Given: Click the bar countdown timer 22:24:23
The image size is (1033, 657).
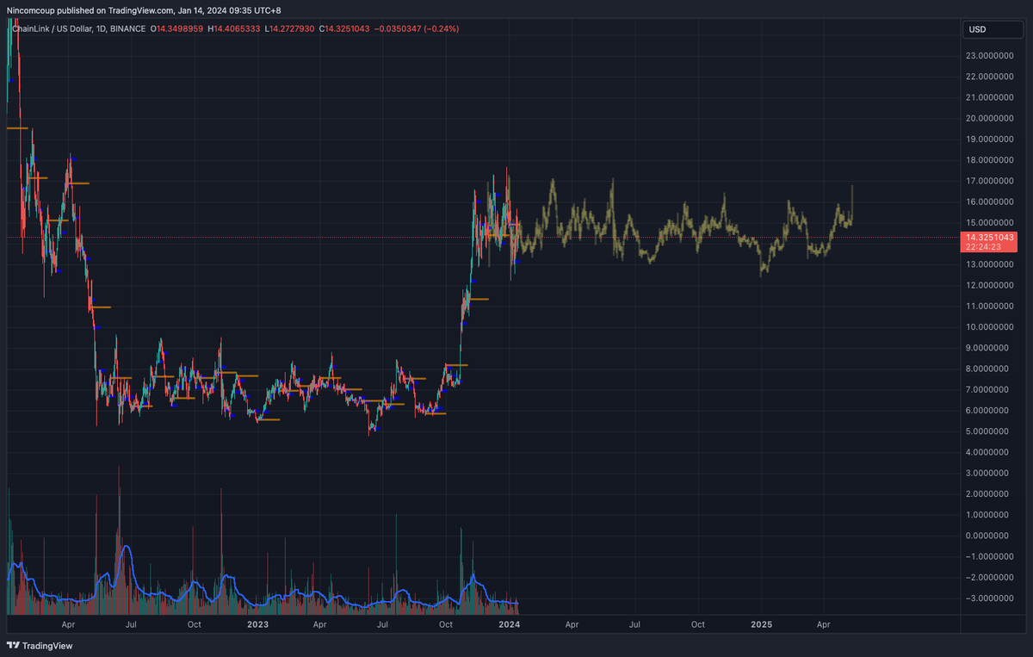Looking at the screenshot, I should click(982, 247).
